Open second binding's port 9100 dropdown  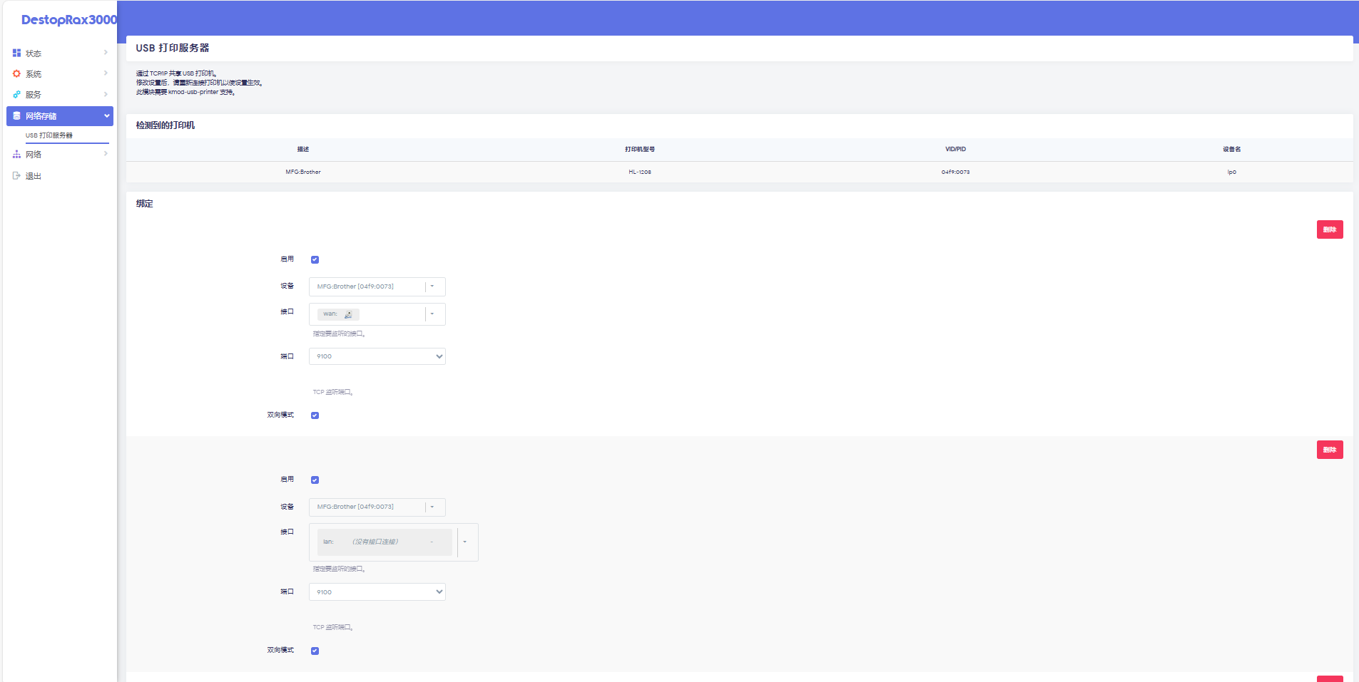tap(377, 592)
